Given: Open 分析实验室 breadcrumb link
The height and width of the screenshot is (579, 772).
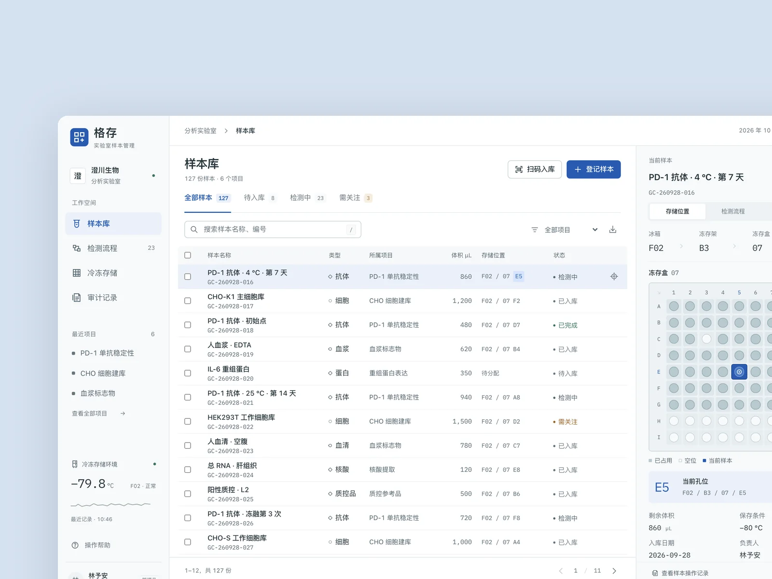Looking at the screenshot, I should 200,131.
